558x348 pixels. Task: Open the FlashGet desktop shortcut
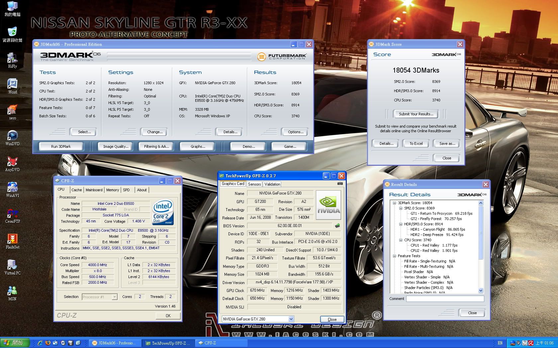12,241
